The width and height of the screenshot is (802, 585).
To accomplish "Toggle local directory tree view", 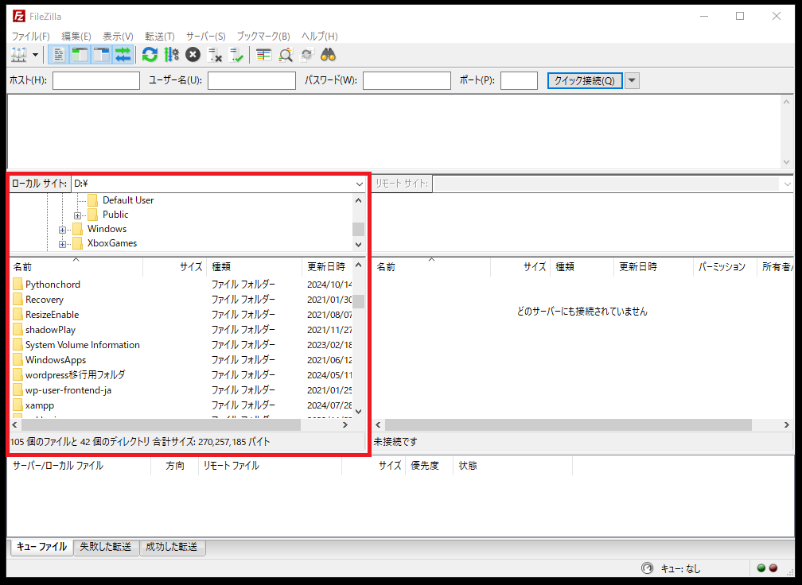I will pos(80,55).
